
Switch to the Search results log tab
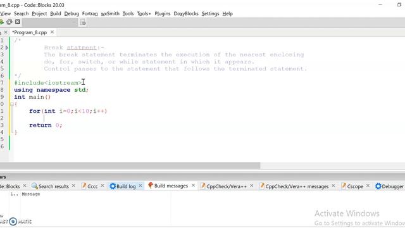point(51,186)
